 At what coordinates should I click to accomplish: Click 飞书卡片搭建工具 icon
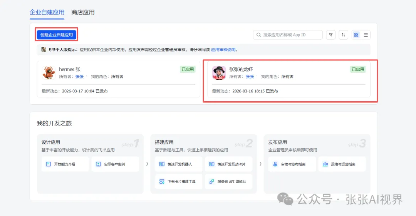point(162,182)
